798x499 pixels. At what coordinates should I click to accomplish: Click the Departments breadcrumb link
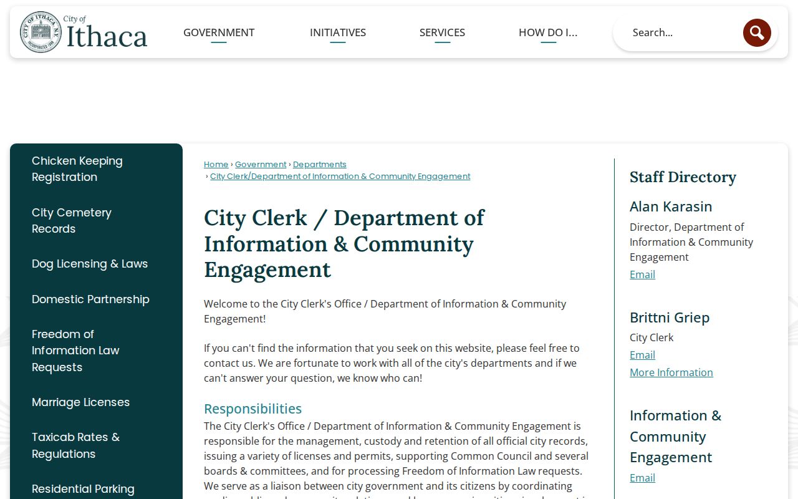pyautogui.click(x=320, y=165)
